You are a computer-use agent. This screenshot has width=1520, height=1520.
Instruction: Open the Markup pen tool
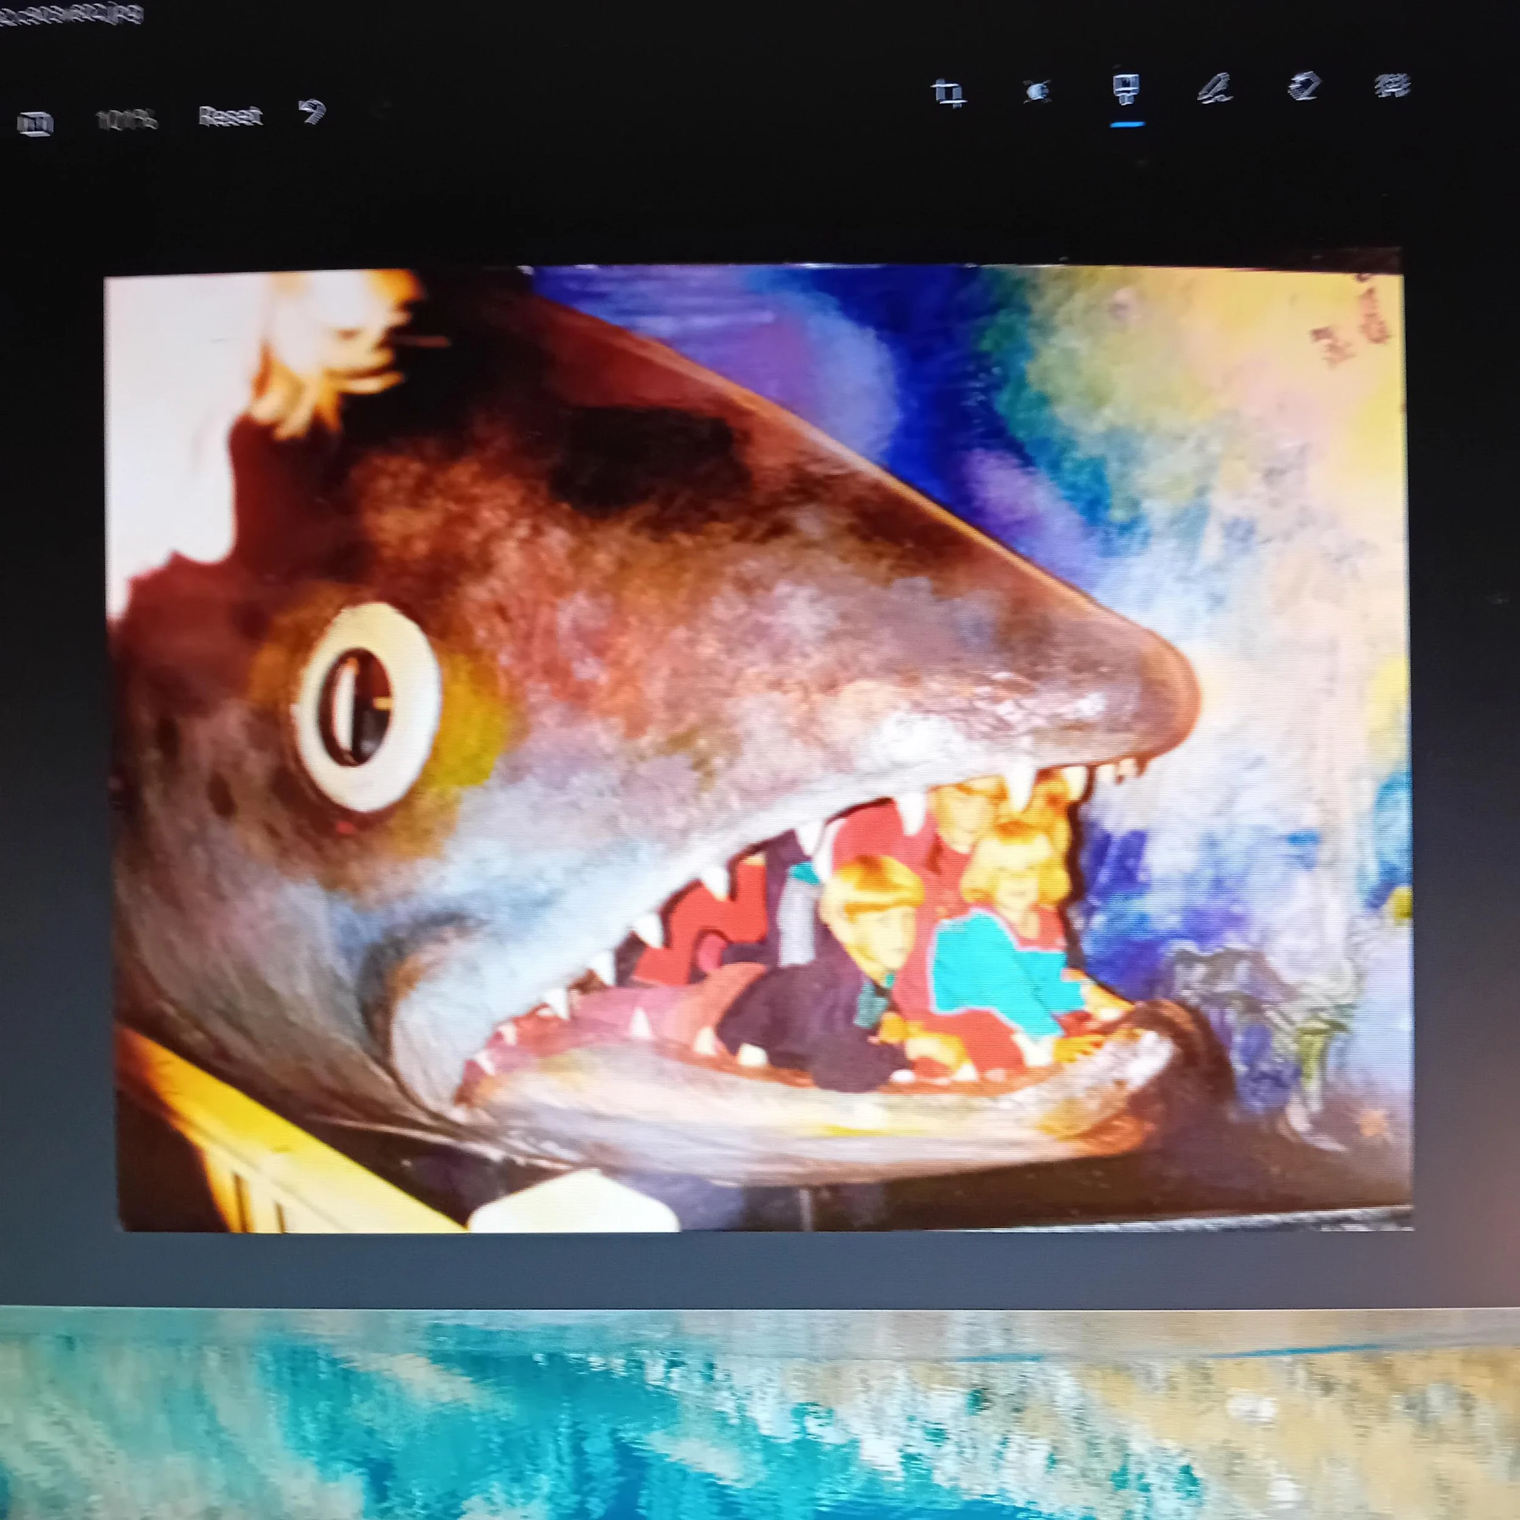click(1215, 89)
